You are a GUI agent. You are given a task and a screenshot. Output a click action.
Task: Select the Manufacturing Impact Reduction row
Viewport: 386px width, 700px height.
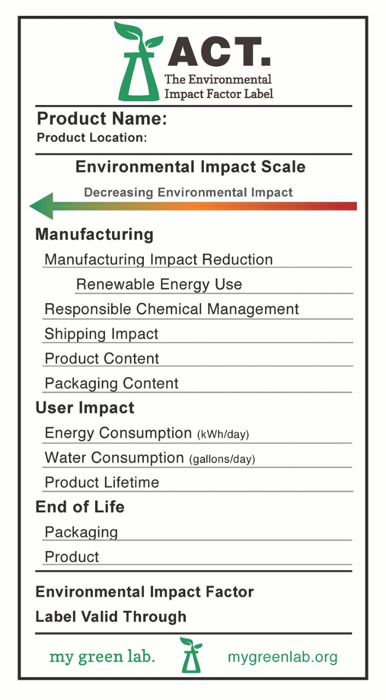point(159,259)
